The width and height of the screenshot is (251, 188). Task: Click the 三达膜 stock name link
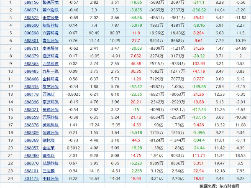(x=49, y=171)
